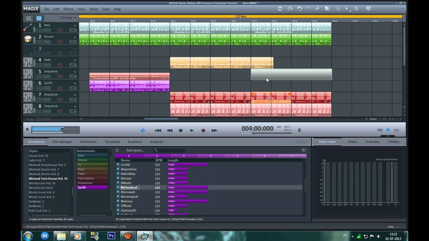Open the help question mark icon

pos(368,9)
